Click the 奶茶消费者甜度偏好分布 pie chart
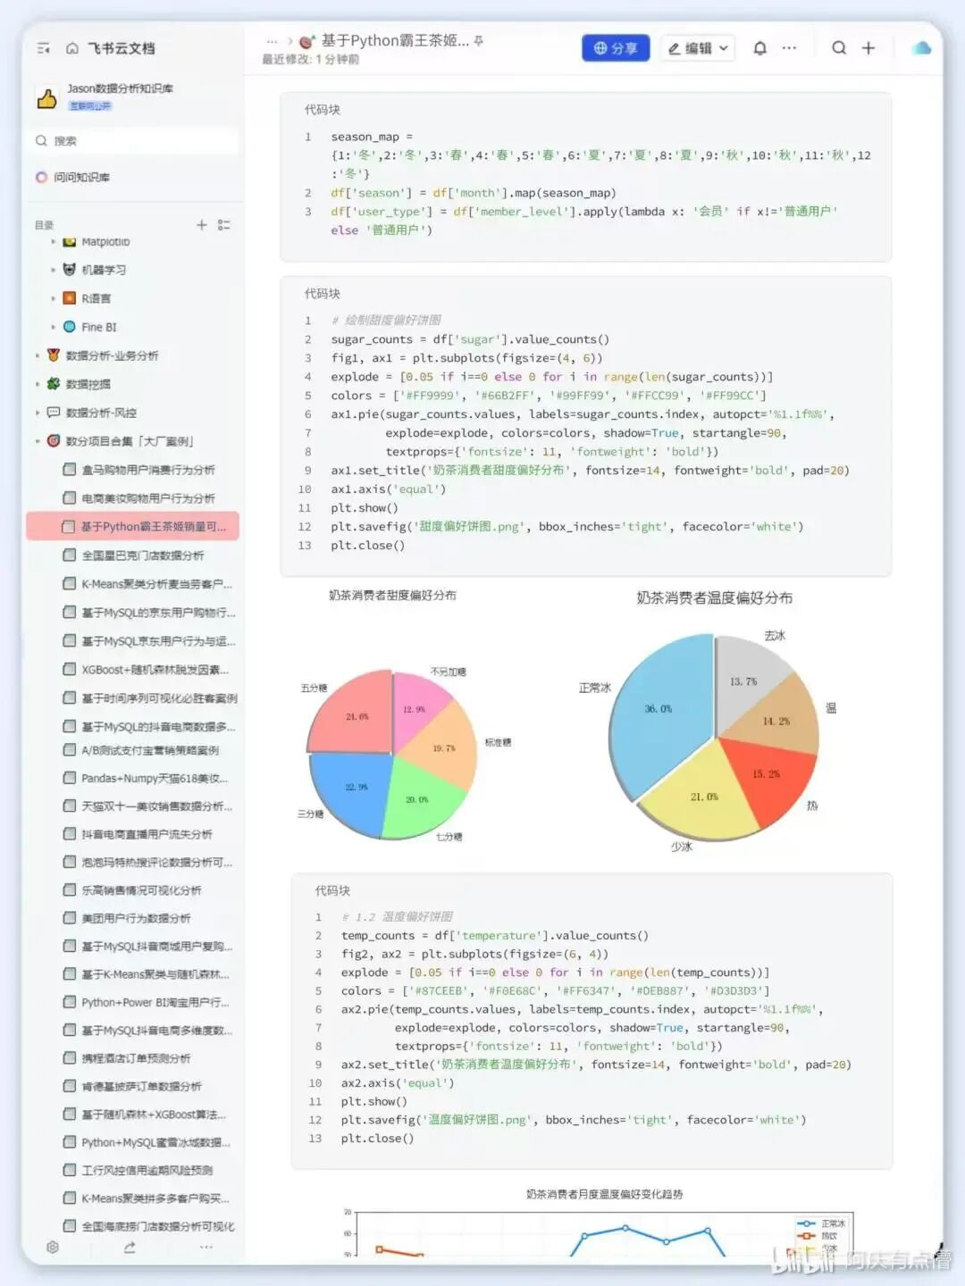The height and width of the screenshot is (1286, 965). pos(393,755)
